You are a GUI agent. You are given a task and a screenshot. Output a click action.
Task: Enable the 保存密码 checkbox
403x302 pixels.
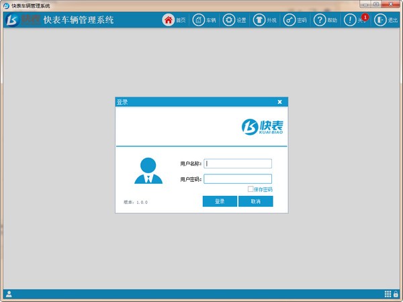point(251,189)
